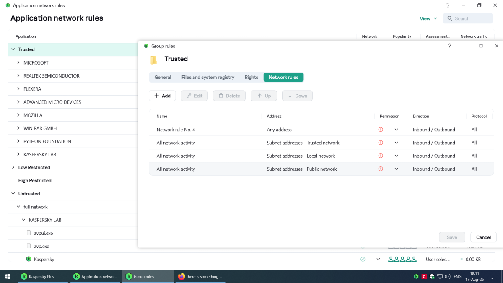Expand the KASPERSKY LAB group under Trusted
The image size is (503, 283).
coord(18,154)
